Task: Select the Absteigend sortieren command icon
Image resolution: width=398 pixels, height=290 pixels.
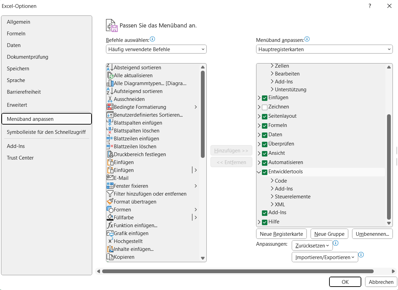Action: click(110, 68)
